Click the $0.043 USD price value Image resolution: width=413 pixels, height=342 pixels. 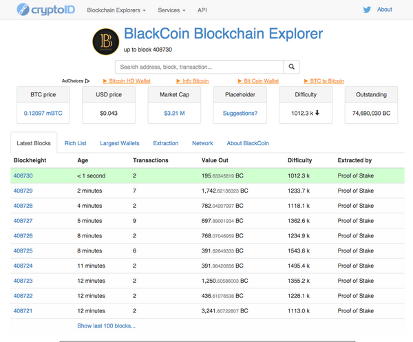point(109,114)
